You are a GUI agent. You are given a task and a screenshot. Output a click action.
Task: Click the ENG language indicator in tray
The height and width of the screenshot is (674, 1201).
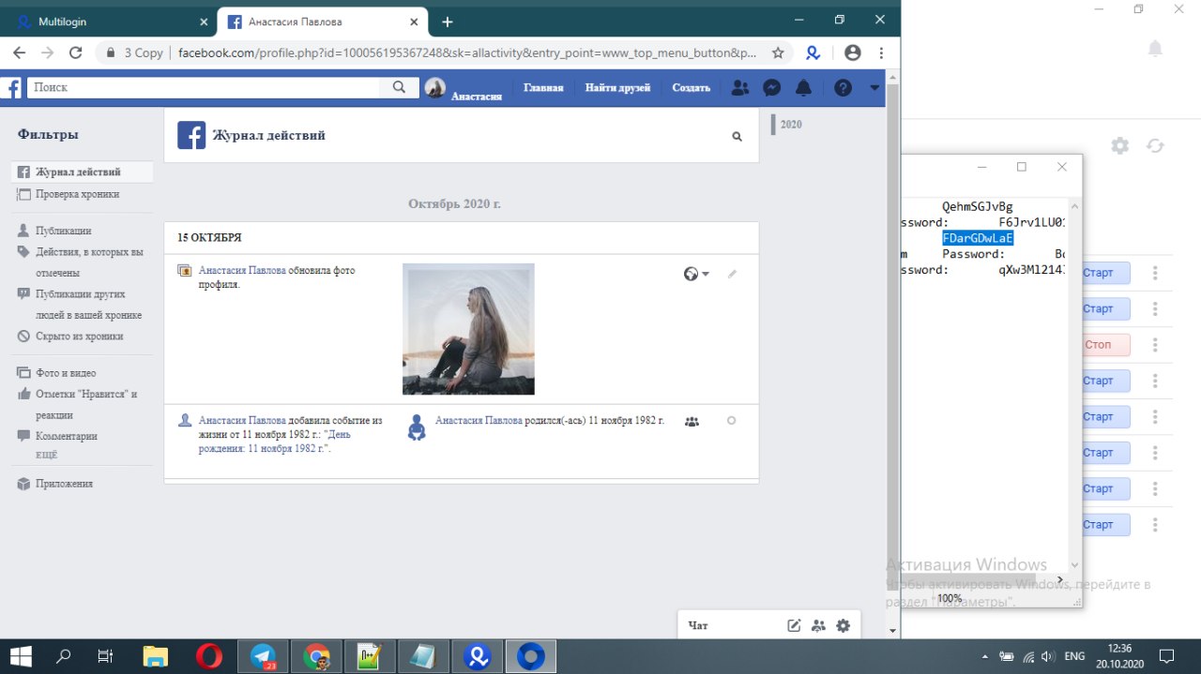tap(1074, 656)
